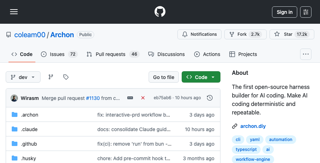View tags via tag icon
The width and height of the screenshot is (320, 163).
click(66, 77)
